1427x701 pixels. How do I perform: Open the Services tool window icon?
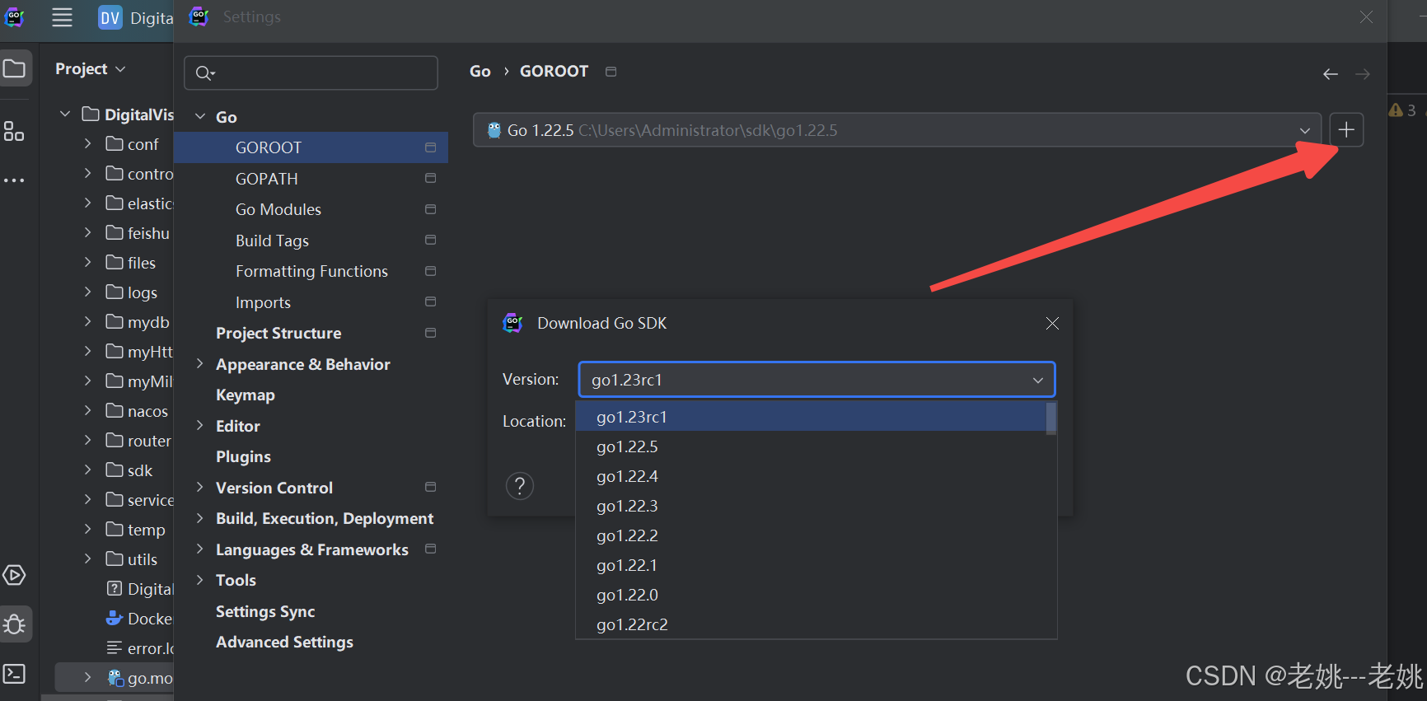(14, 575)
